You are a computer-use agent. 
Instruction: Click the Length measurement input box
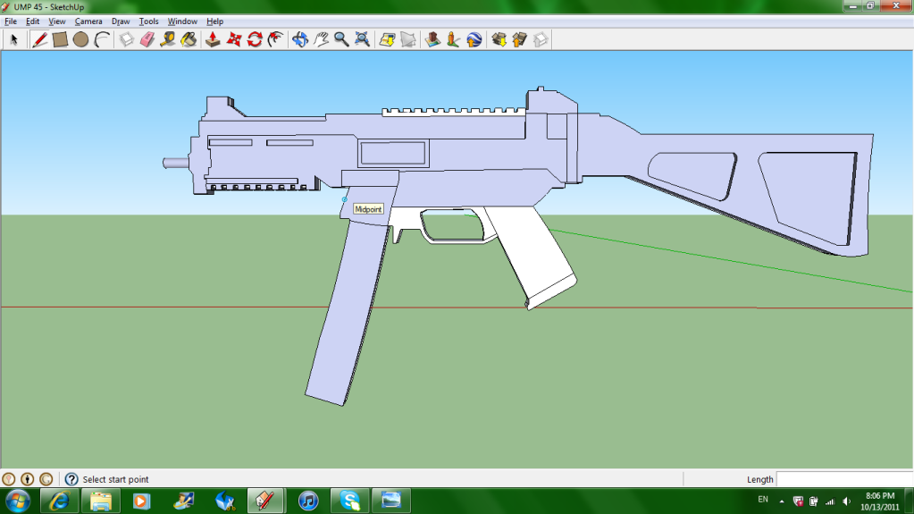coord(844,479)
